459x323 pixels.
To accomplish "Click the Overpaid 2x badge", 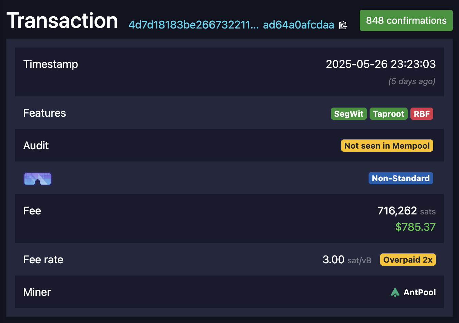I will [x=408, y=260].
